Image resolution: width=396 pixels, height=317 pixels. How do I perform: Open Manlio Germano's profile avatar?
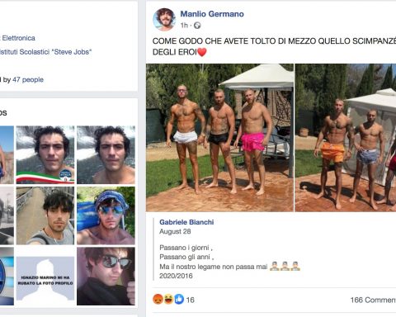[164, 19]
